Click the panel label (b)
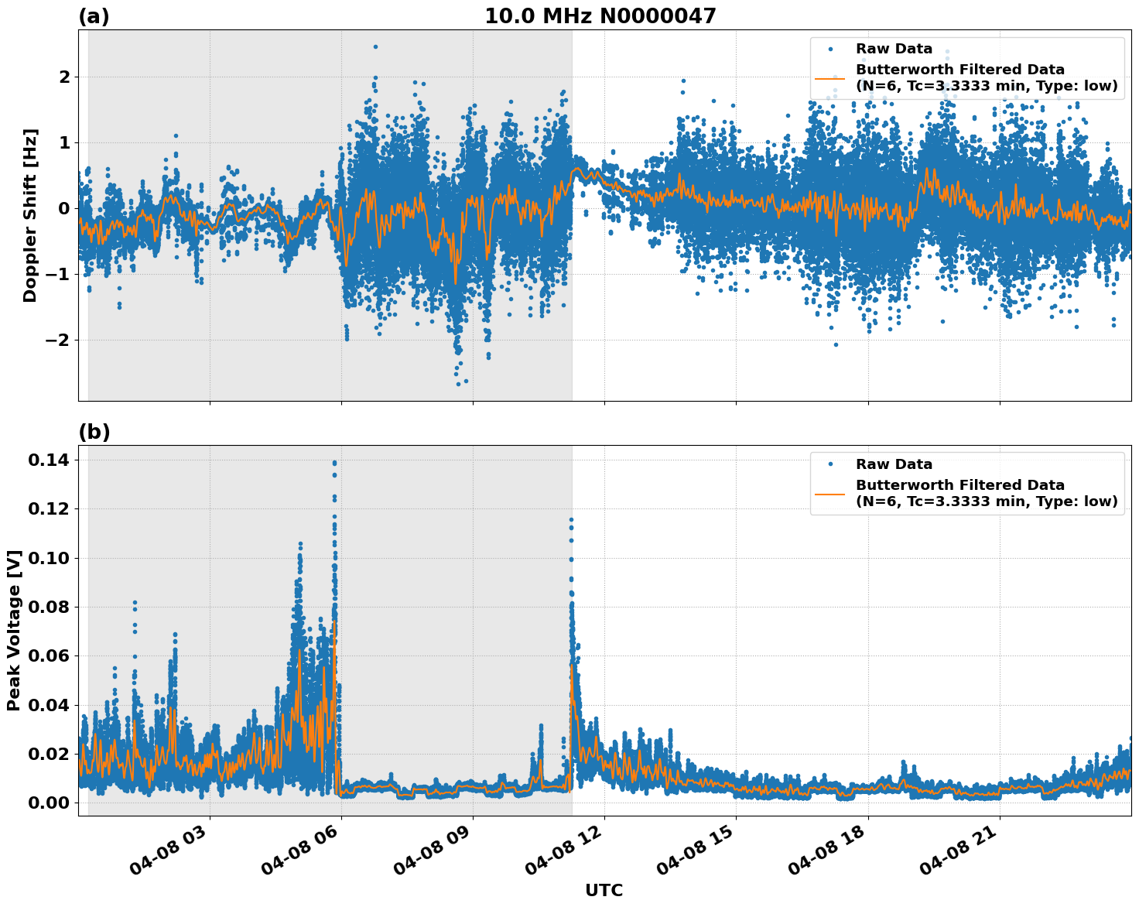 coord(93,431)
